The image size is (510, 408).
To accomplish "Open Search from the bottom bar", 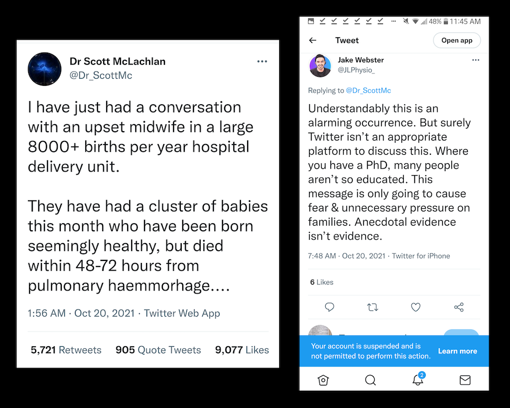I will coord(371,380).
